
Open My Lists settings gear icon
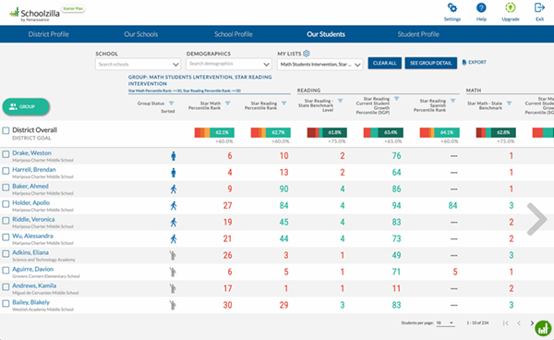[x=307, y=54]
